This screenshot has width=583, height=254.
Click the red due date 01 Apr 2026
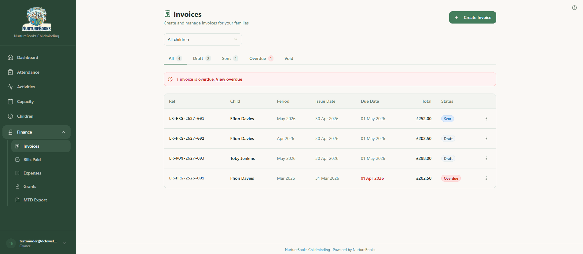pyautogui.click(x=372, y=178)
